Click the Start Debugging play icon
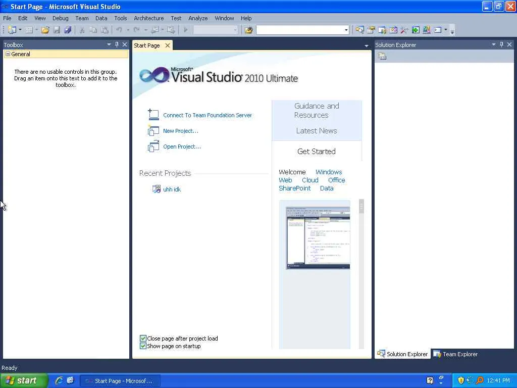Screen dimensions: 517x388 click(x=186, y=30)
